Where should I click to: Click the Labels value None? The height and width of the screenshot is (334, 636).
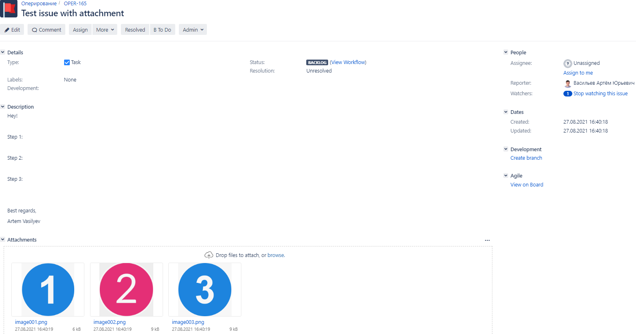tap(70, 80)
